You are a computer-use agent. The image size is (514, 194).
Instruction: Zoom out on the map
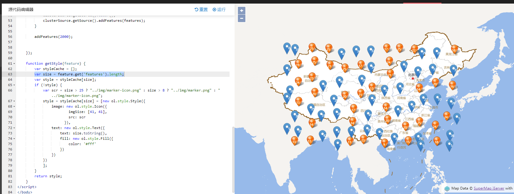pos(241,18)
